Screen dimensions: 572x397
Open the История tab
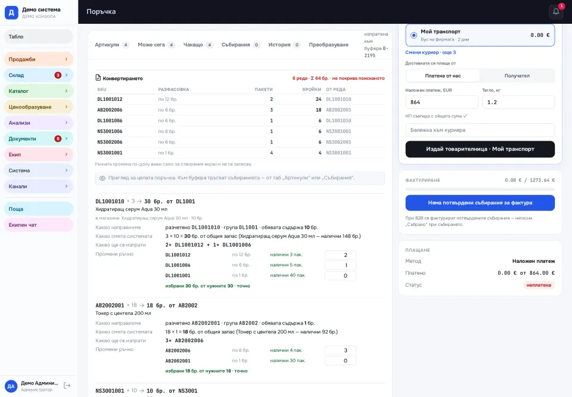pos(284,45)
